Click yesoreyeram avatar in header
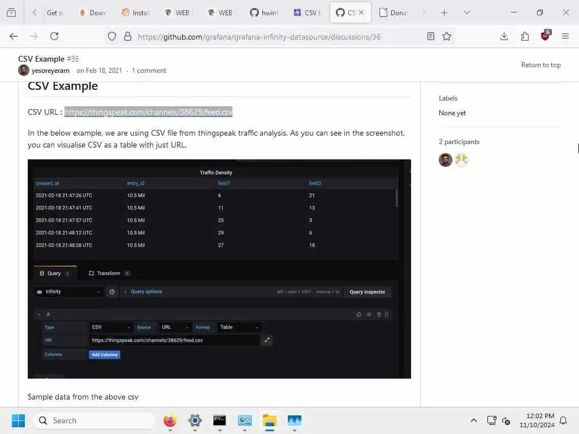The height and width of the screenshot is (434, 579). click(24, 70)
